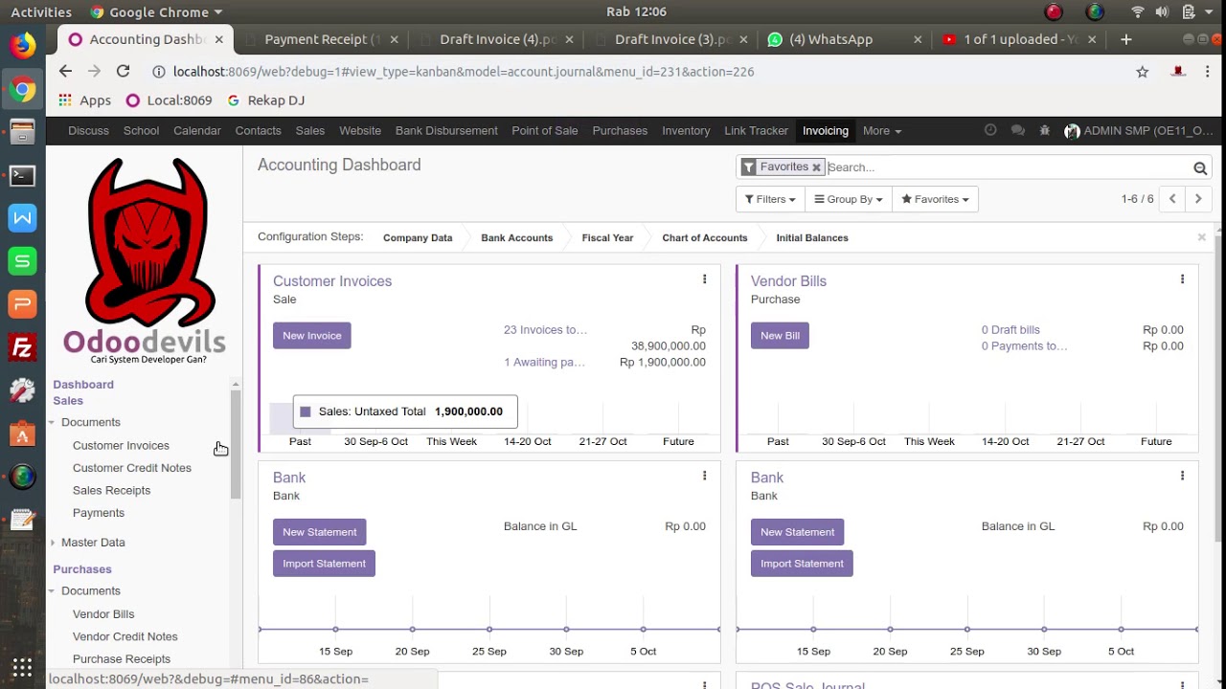Image resolution: width=1226 pixels, height=689 pixels.
Task: Open Vendor Bills card options menu
Action: 1182,279
